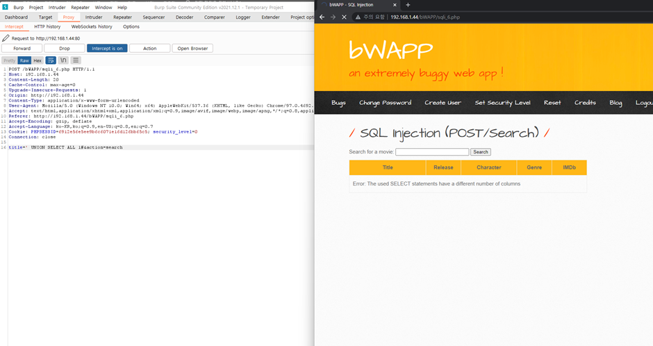Click the Search for a movie input
The height and width of the screenshot is (346, 653).
point(432,152)
